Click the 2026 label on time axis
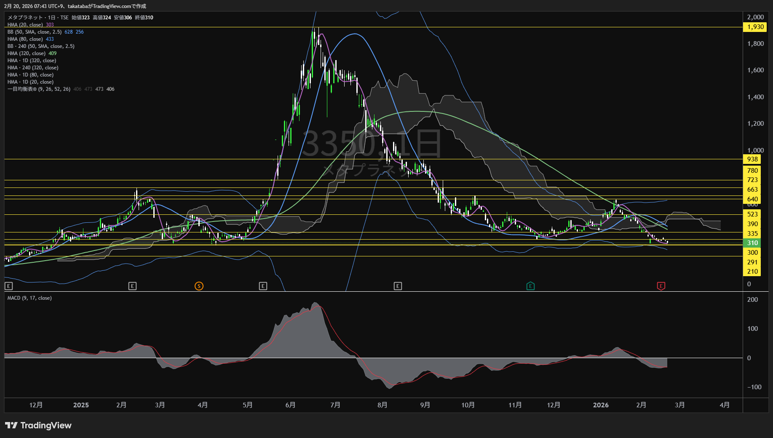 pyautogui.click(x=600, y=405)
